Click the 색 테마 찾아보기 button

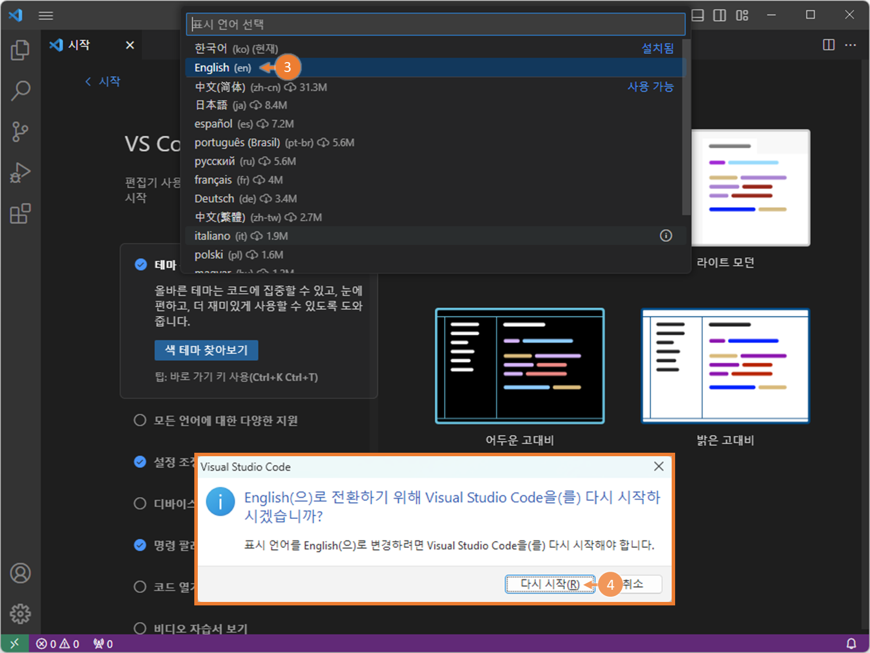206,350
